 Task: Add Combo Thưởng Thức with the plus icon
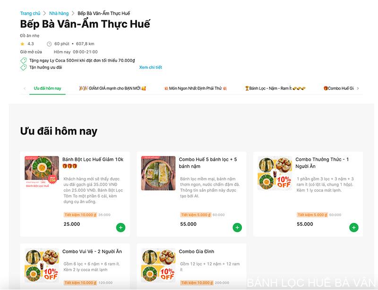tap(352, 227)
